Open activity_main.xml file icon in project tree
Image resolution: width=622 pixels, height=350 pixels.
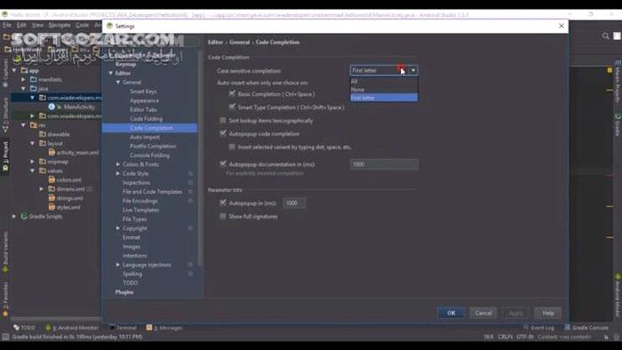click(x=52, y=153)
